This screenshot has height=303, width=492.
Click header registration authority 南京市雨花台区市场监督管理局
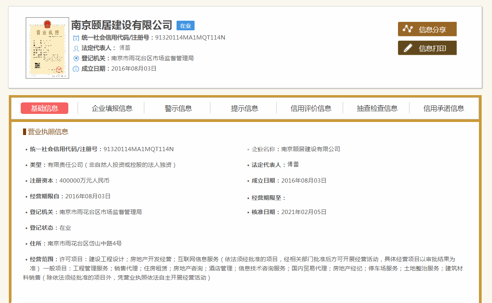coord(152,58)
